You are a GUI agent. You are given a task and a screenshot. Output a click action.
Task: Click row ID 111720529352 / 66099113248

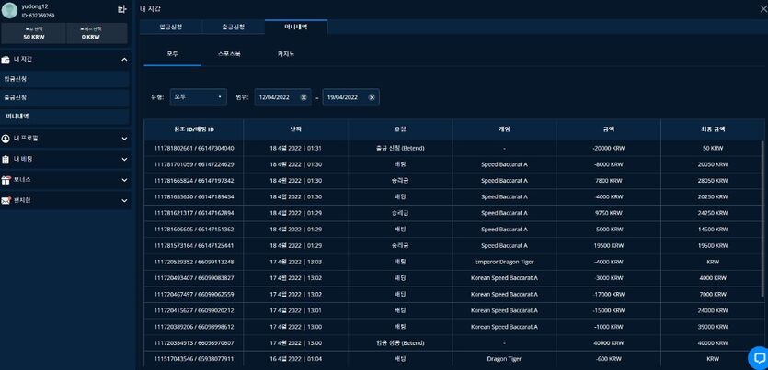point(193,262)
